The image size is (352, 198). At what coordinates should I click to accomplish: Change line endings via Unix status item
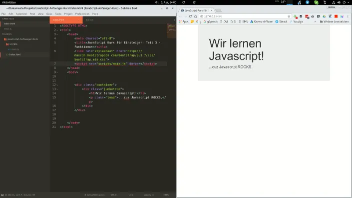(x=131, y=195)
